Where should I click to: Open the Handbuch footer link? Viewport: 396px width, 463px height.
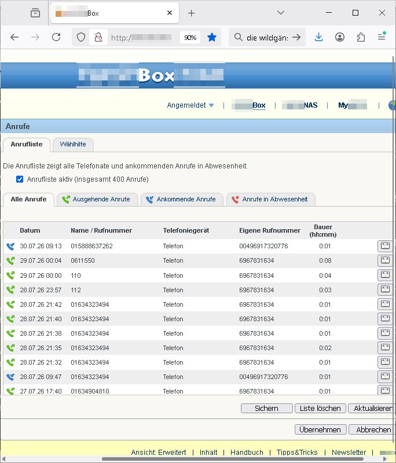[247, 453]
